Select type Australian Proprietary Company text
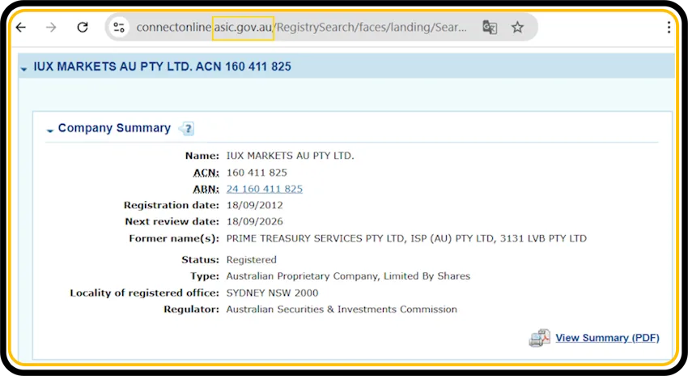Image resolution: width=688 pixels, height=376 pixels. click(348, 276)
